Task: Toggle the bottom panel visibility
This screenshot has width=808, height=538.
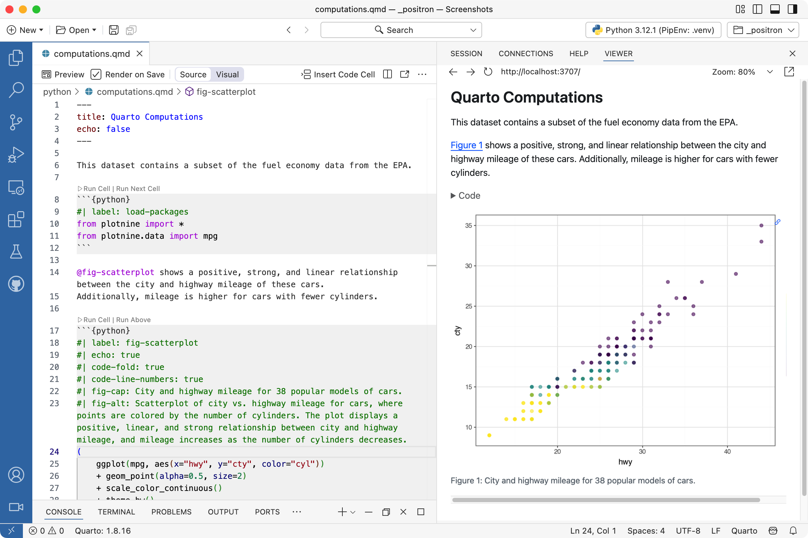Action: 775,9
